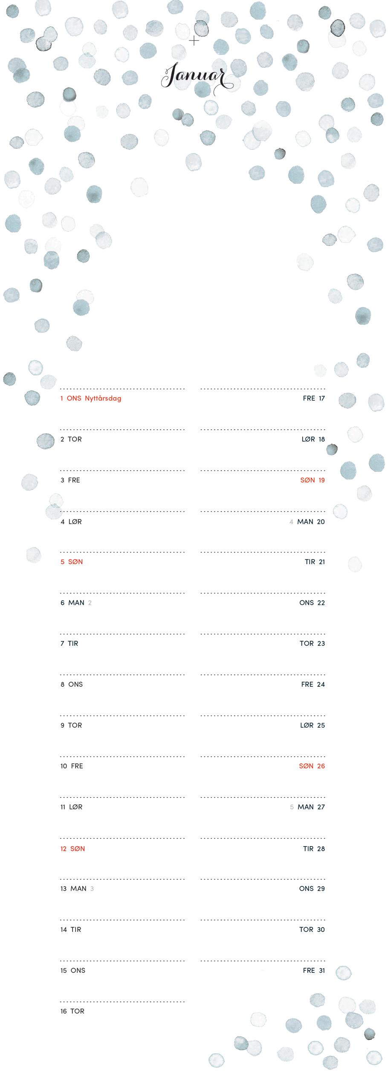Click the Januar title heading
Image resolution: width=388 pixels, height=1073 pixels.
(x=197, y=78)
